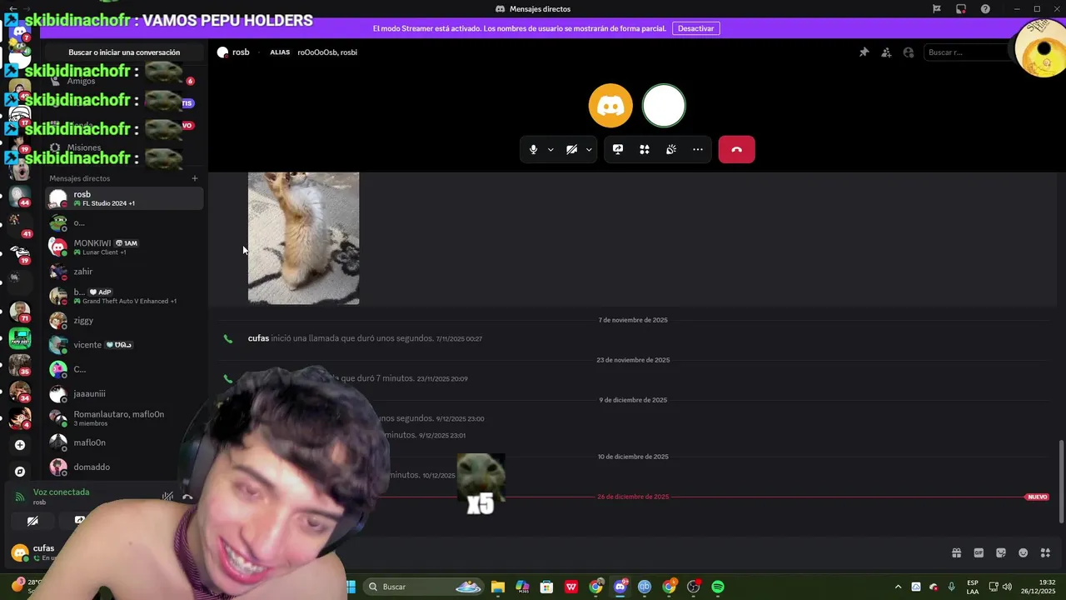Open Grand Theft Auto V user's DM
This screenshot has width=1066, height=600.
(x=124, y=296)
